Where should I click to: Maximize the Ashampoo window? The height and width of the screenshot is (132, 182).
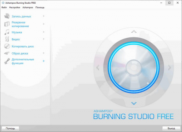[169, 3]
